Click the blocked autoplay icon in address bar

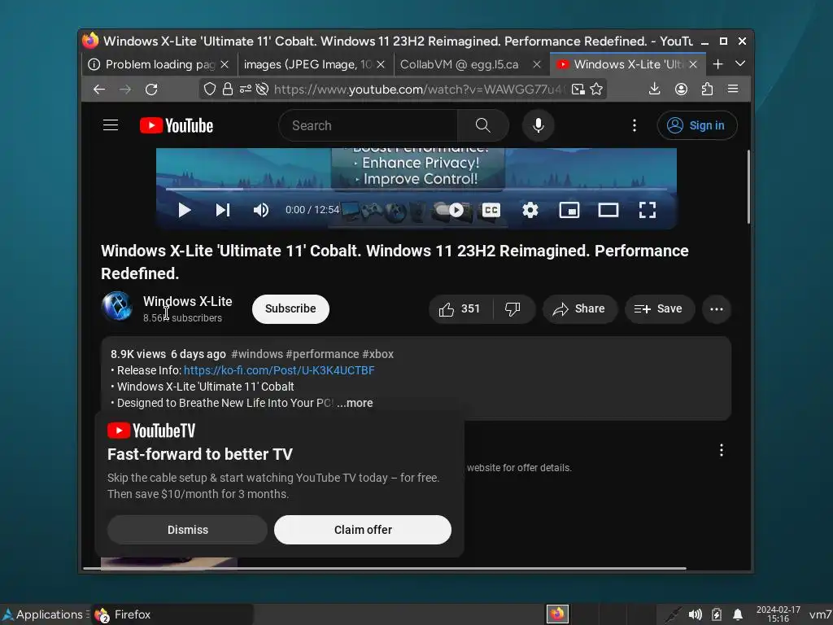262,90
